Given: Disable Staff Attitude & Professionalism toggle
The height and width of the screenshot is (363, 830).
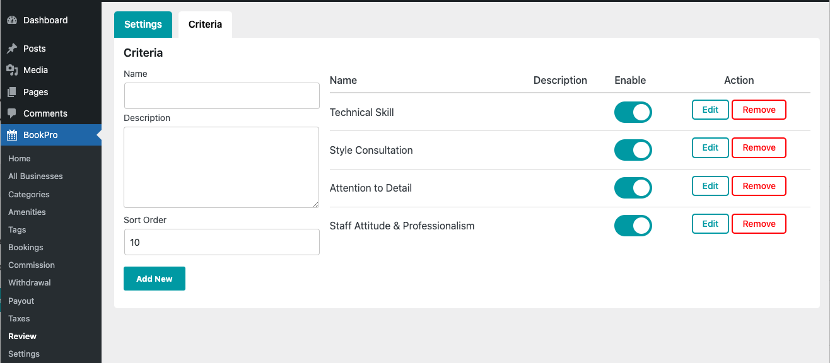Looking at the screenshot, I should pos(633,226).
